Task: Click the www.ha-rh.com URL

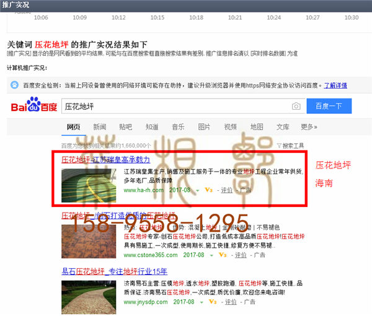Action: [144, 190]
